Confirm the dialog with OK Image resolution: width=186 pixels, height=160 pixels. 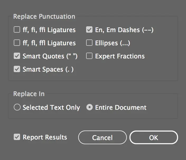[x=154, y=137]
